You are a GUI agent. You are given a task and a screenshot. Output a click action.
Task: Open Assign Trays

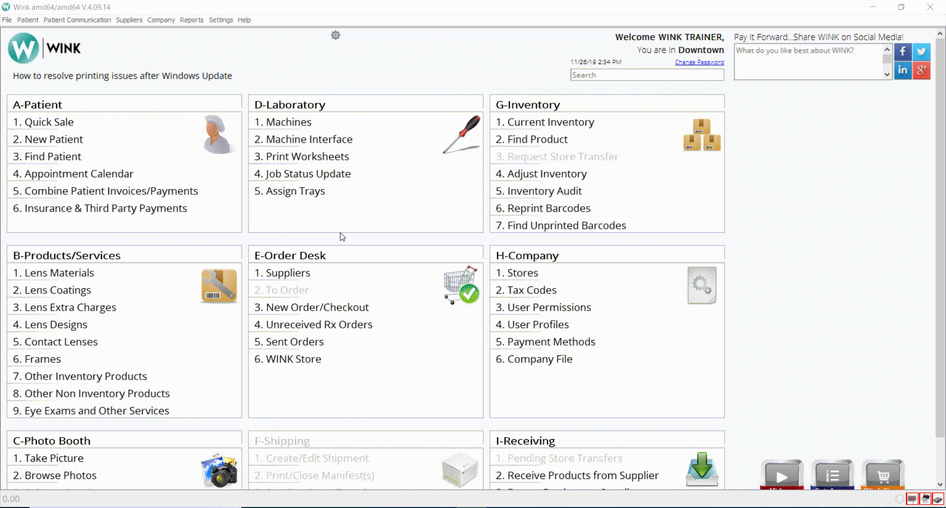click(x=290, y=191)
